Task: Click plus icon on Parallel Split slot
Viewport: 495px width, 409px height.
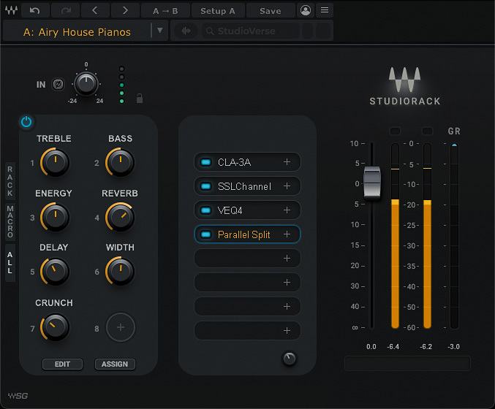Action: tap(287, 234)
